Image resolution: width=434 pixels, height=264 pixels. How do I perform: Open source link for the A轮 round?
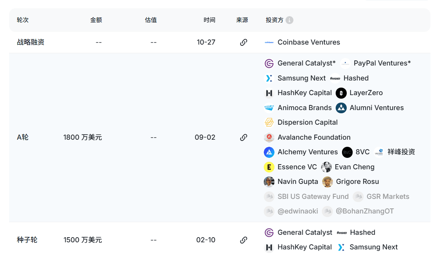click(244, 137)
